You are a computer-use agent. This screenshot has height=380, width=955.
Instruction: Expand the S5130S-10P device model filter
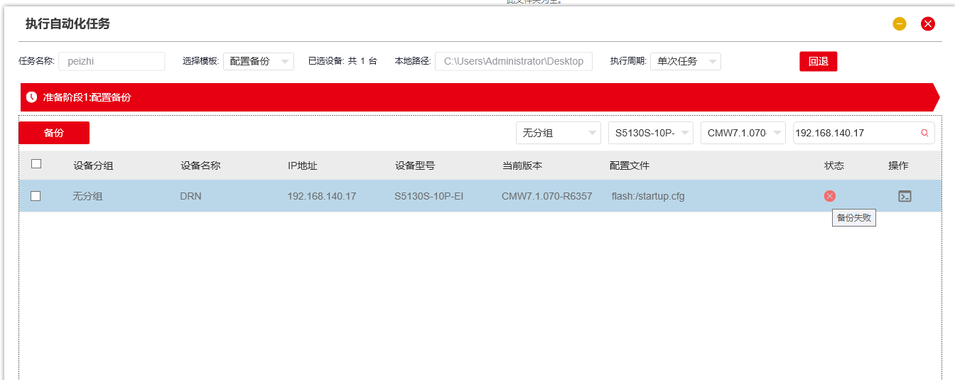(650, 133)
